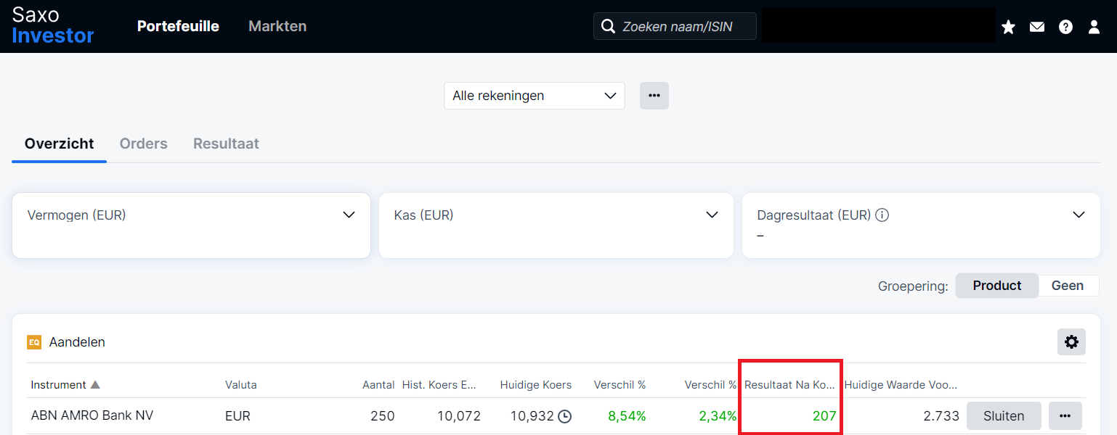Image resolution: width=1117 pixels, height=435 pixels.
Task: Open the messages envelope icon
Action: coord(1037,27)
